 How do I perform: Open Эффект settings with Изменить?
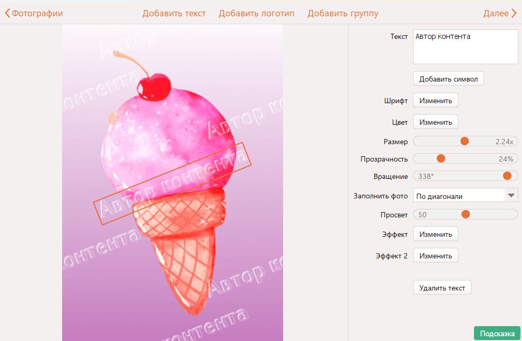tap(436, 234)
